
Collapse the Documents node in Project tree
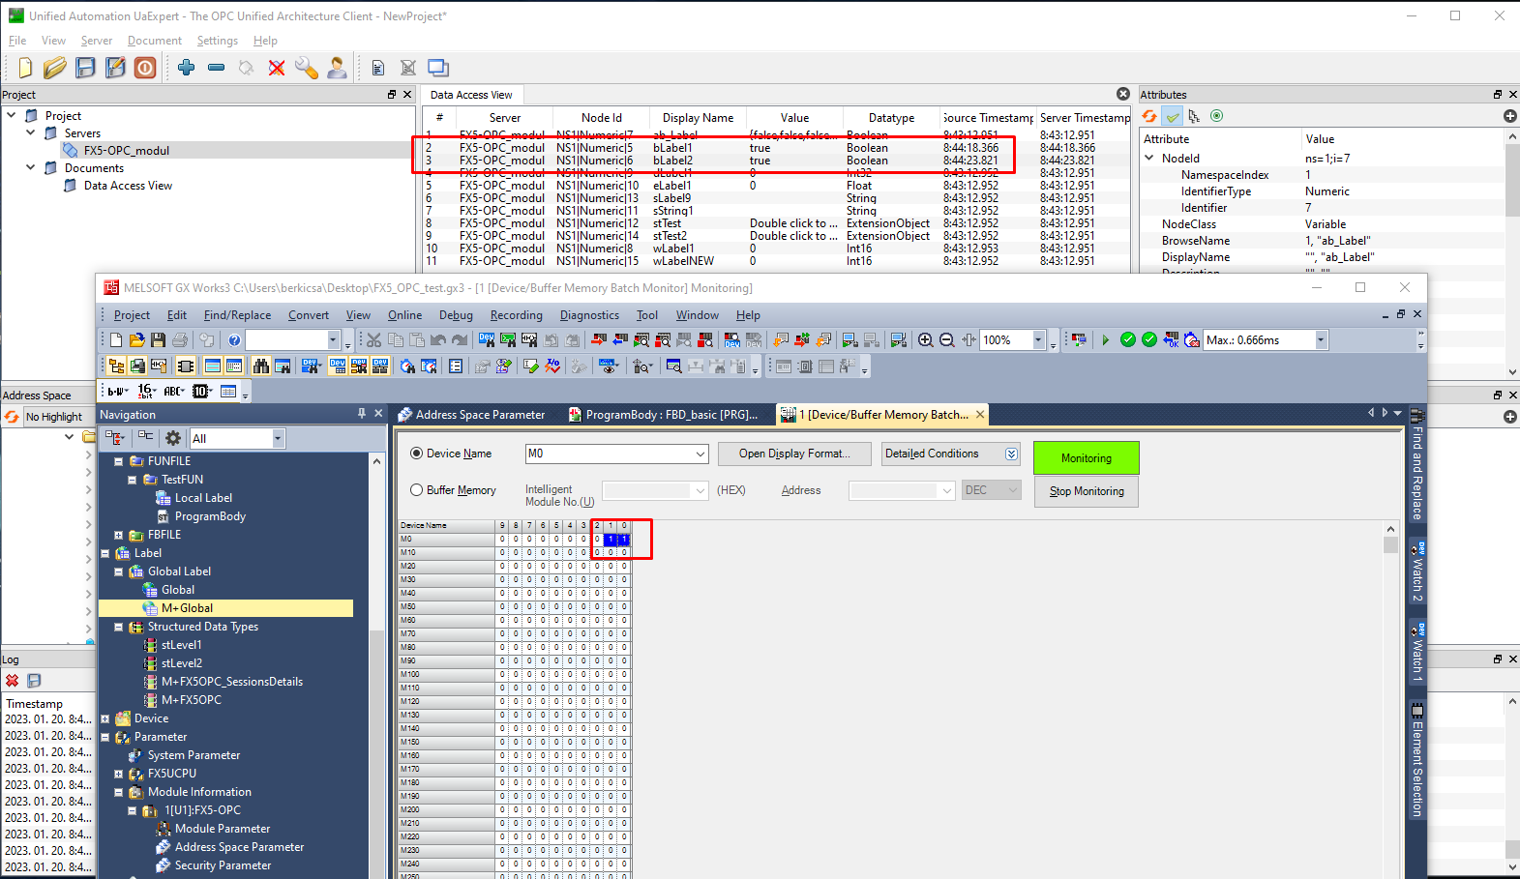click(30, 167)
